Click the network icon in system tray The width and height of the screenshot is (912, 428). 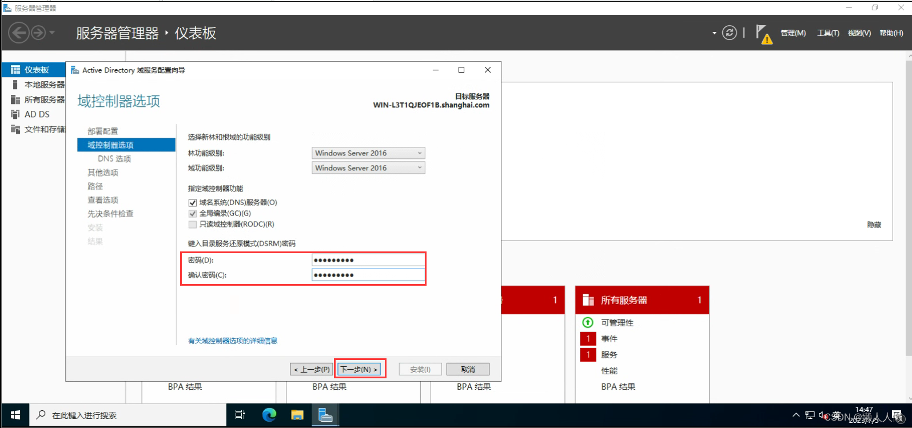810,415
